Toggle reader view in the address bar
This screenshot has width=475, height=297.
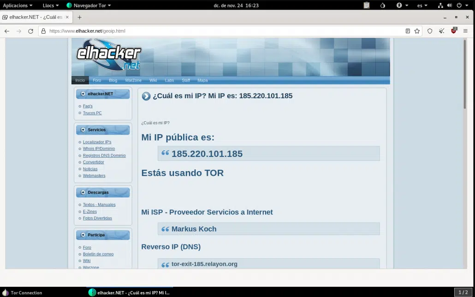(408, 31)
